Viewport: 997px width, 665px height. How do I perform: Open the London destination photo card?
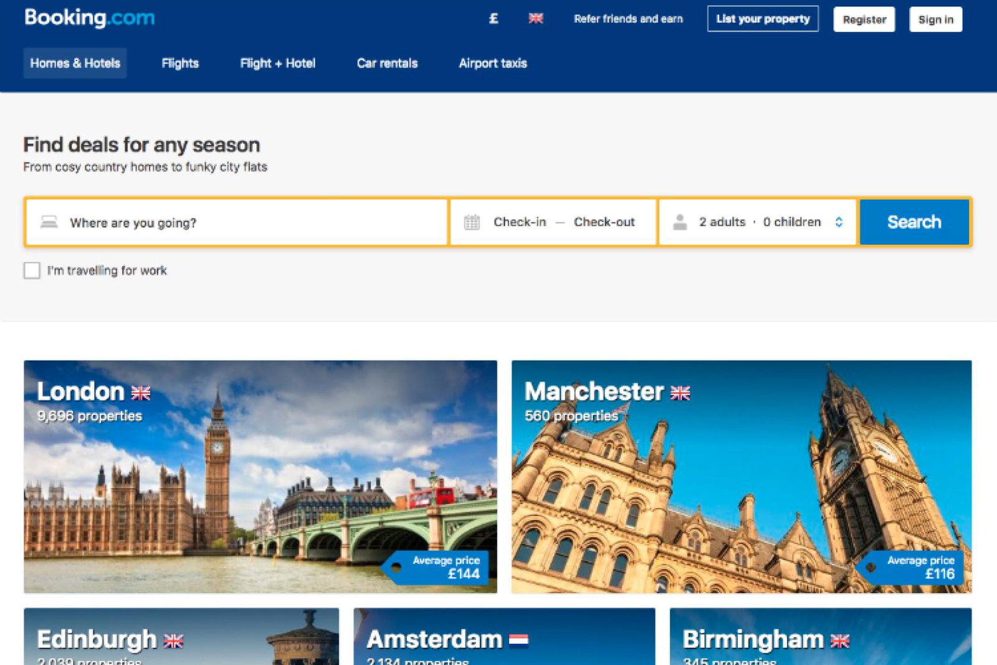260,477
